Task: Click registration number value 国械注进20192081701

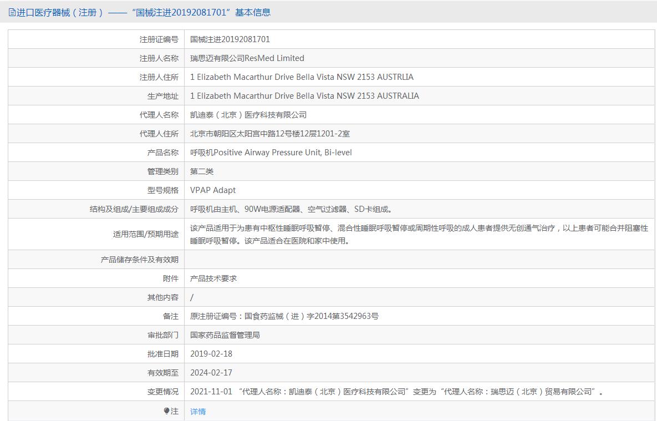Action: point(230,39)
